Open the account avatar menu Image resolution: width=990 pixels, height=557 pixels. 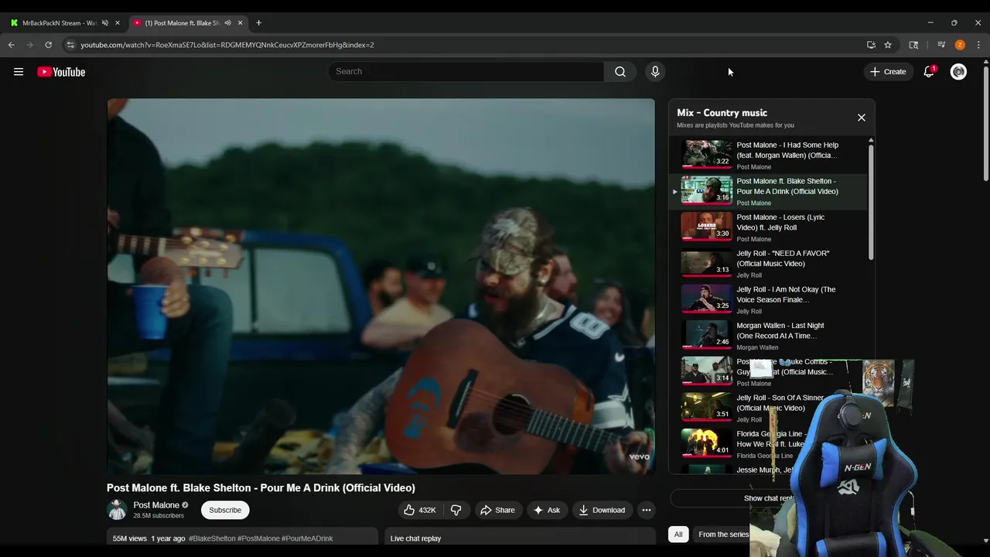958,72
